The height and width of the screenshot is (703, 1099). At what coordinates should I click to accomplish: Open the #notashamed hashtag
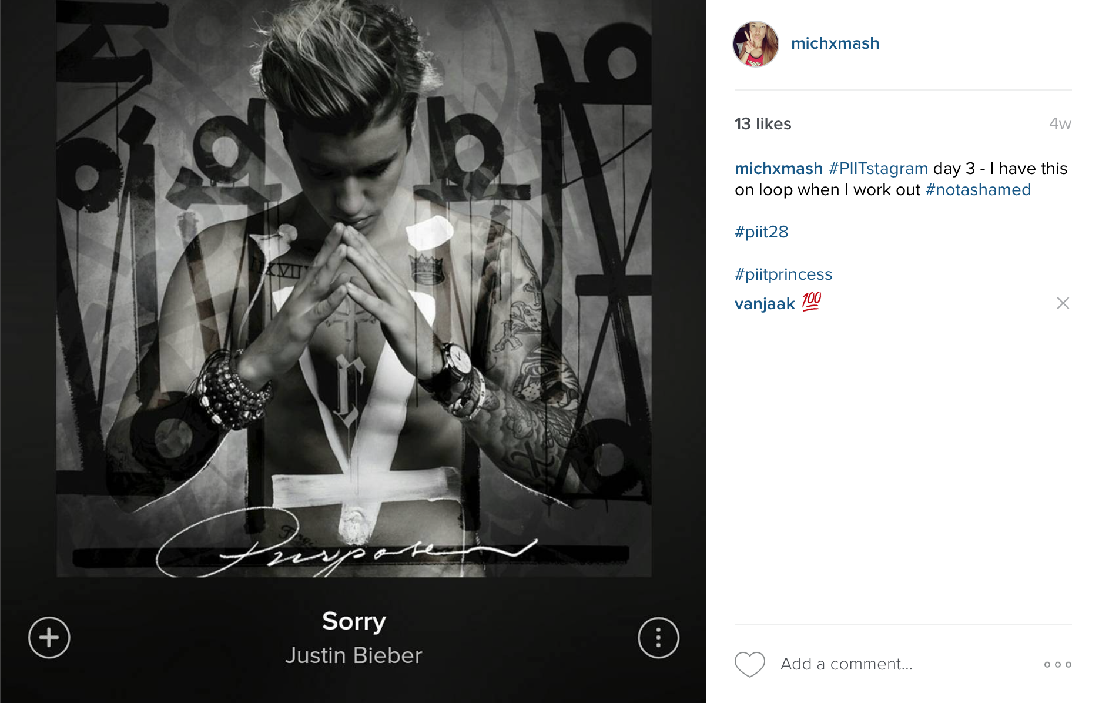pyautogui.click(x=978, y=190)
